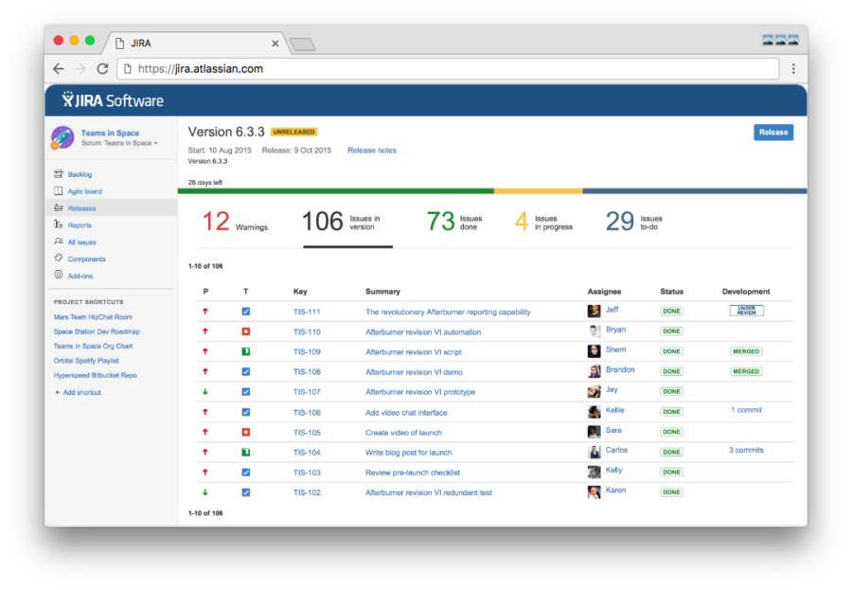Click blue to-do segment of progress bar
This screenshot has width=852, height=590.
(x=695, y=191)
